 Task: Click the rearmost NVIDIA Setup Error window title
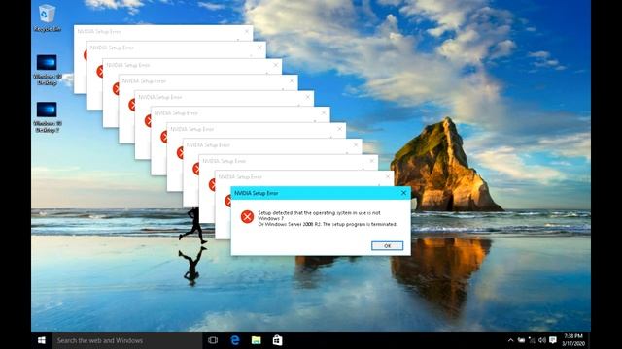(x=99, y=31)
